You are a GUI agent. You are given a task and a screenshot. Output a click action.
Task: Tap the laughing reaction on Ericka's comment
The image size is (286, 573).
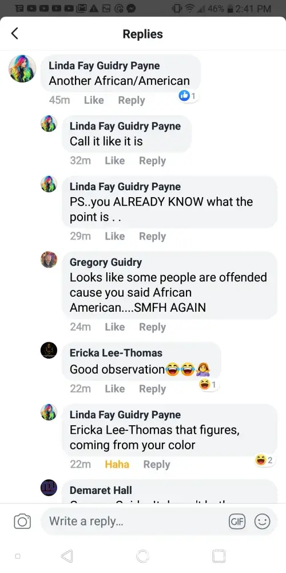pos(208,384)
